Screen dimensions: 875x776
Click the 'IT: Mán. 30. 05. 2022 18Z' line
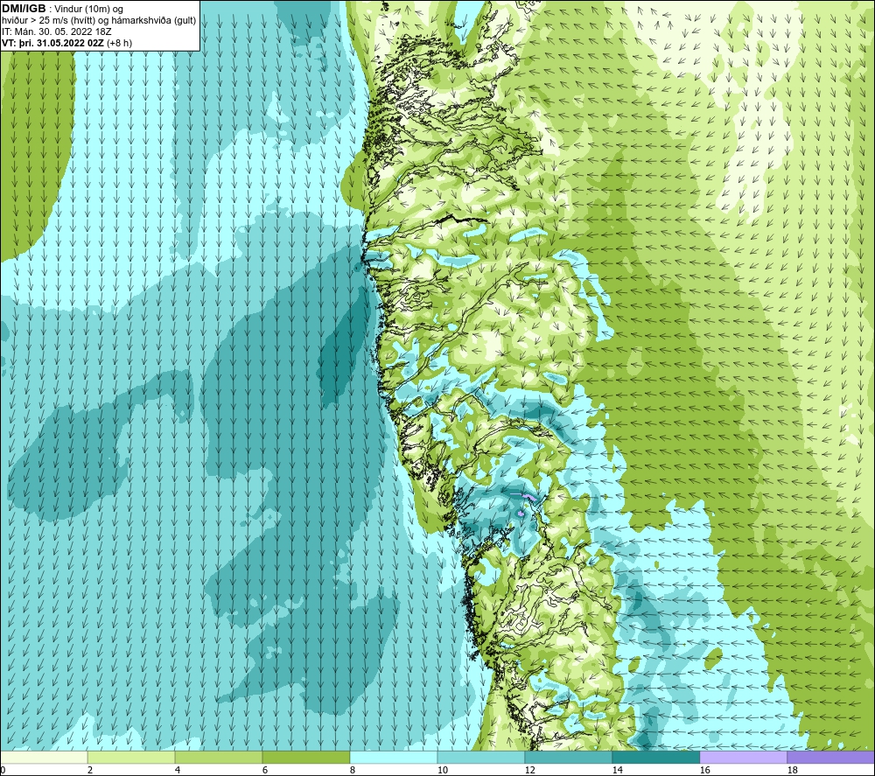pos(56,31)
